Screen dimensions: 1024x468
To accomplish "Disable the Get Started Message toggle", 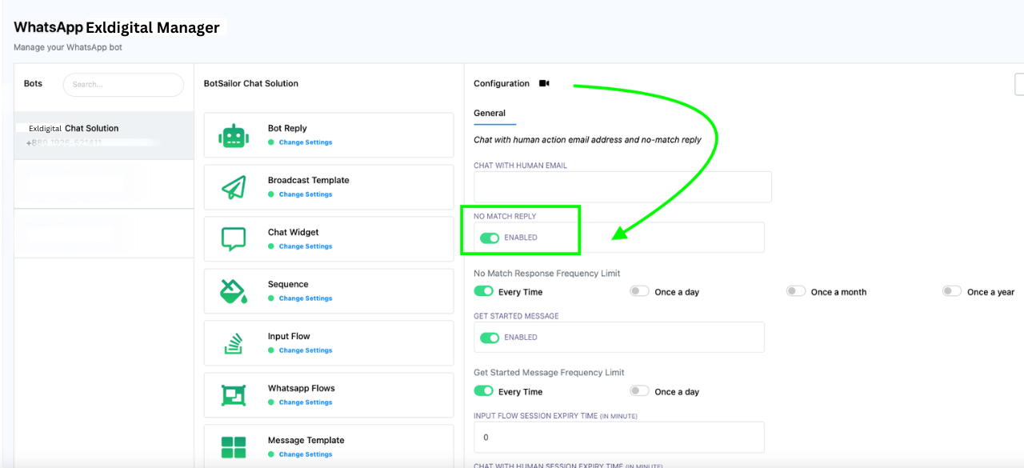I will tap(490, 338).
